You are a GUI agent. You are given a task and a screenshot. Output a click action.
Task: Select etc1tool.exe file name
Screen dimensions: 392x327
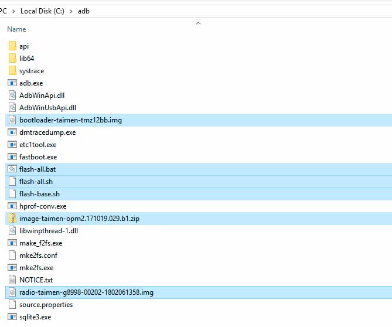(38, 145)
